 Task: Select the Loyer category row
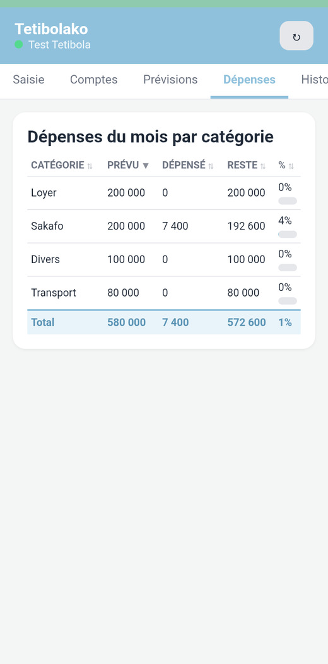164,193
